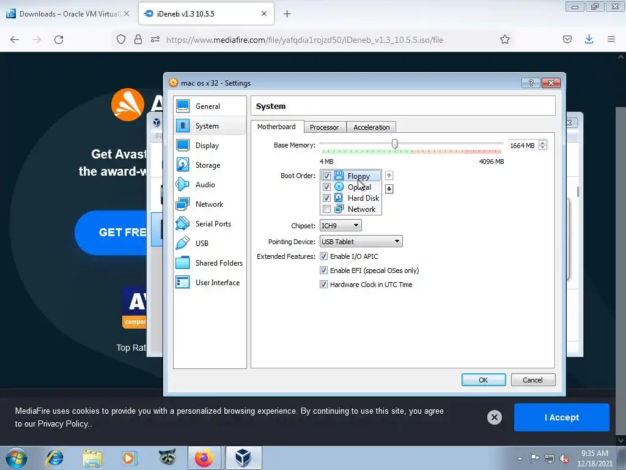Toggle Enable EFI checkbox
Viewport: 626px width, 470px height.
[324, 270]
